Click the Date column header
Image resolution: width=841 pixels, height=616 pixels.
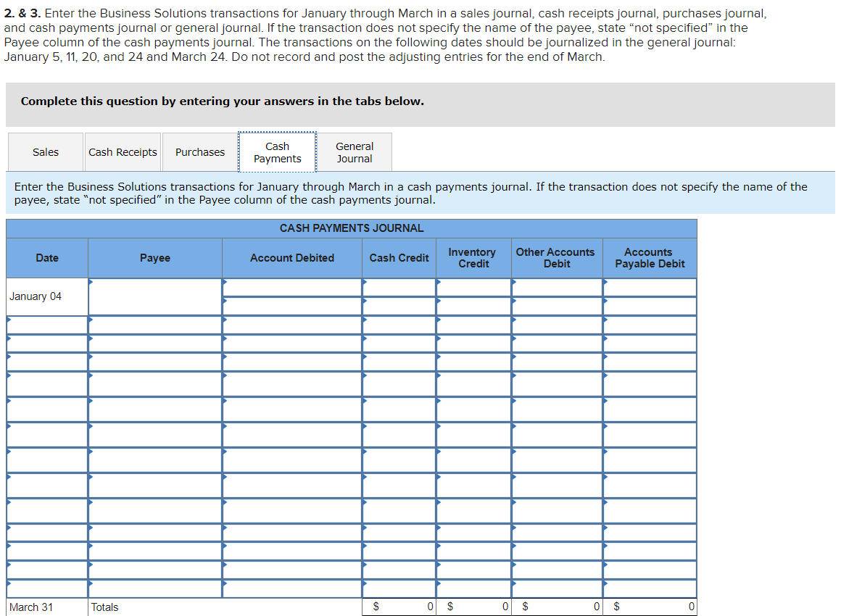point(47,258)
